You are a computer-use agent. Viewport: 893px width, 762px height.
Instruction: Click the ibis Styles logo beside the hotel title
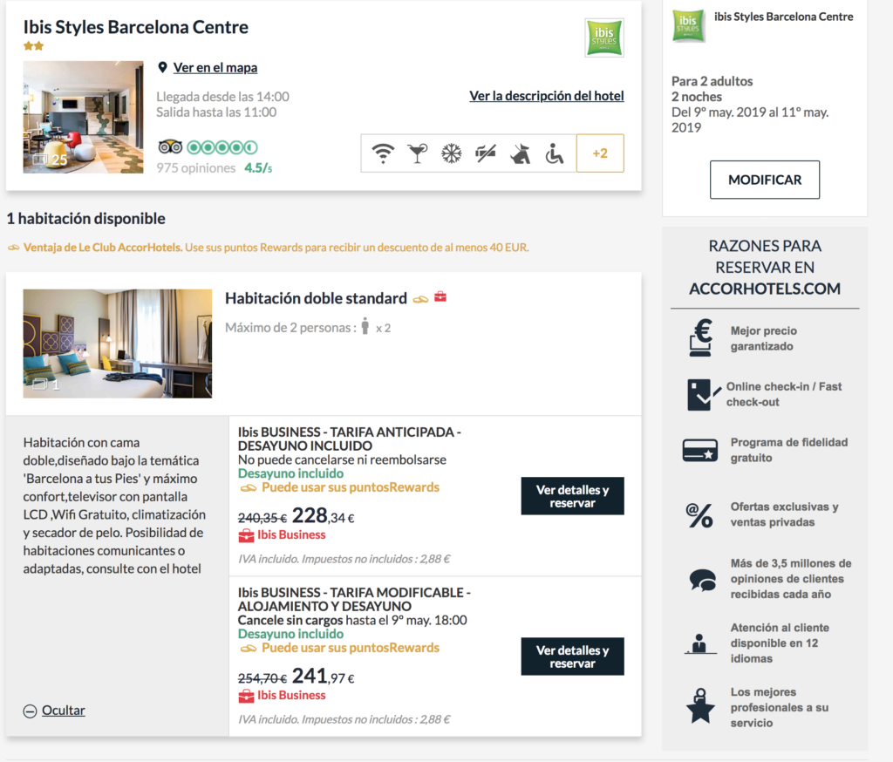tap(604, 37)
